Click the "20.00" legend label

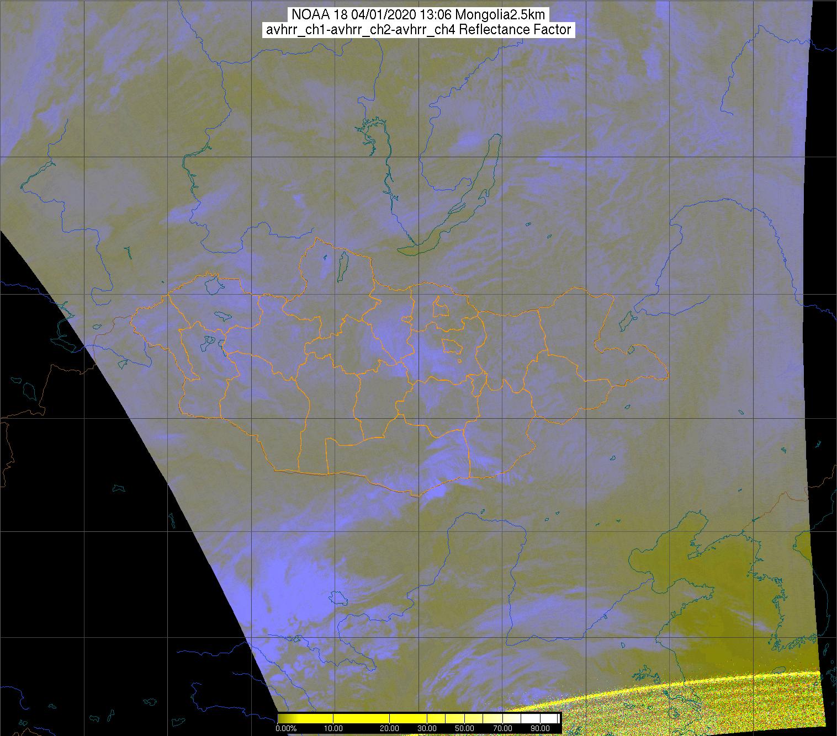389,728
